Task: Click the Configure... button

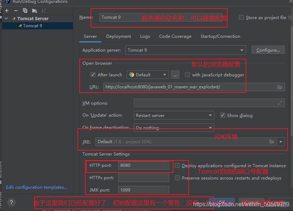Action: (x=268, y=50)
